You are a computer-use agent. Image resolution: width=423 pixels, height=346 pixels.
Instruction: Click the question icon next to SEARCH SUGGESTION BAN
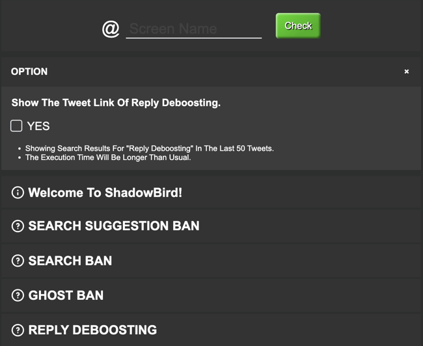click(x=18, y=226)
